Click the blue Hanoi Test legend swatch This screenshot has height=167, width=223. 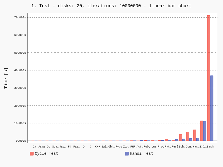pyautogui.click(x=127, y=154)
